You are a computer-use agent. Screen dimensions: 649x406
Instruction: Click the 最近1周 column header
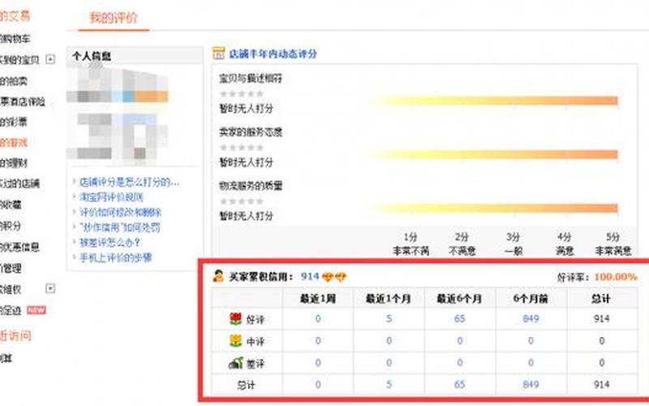(x=318, y=299)
